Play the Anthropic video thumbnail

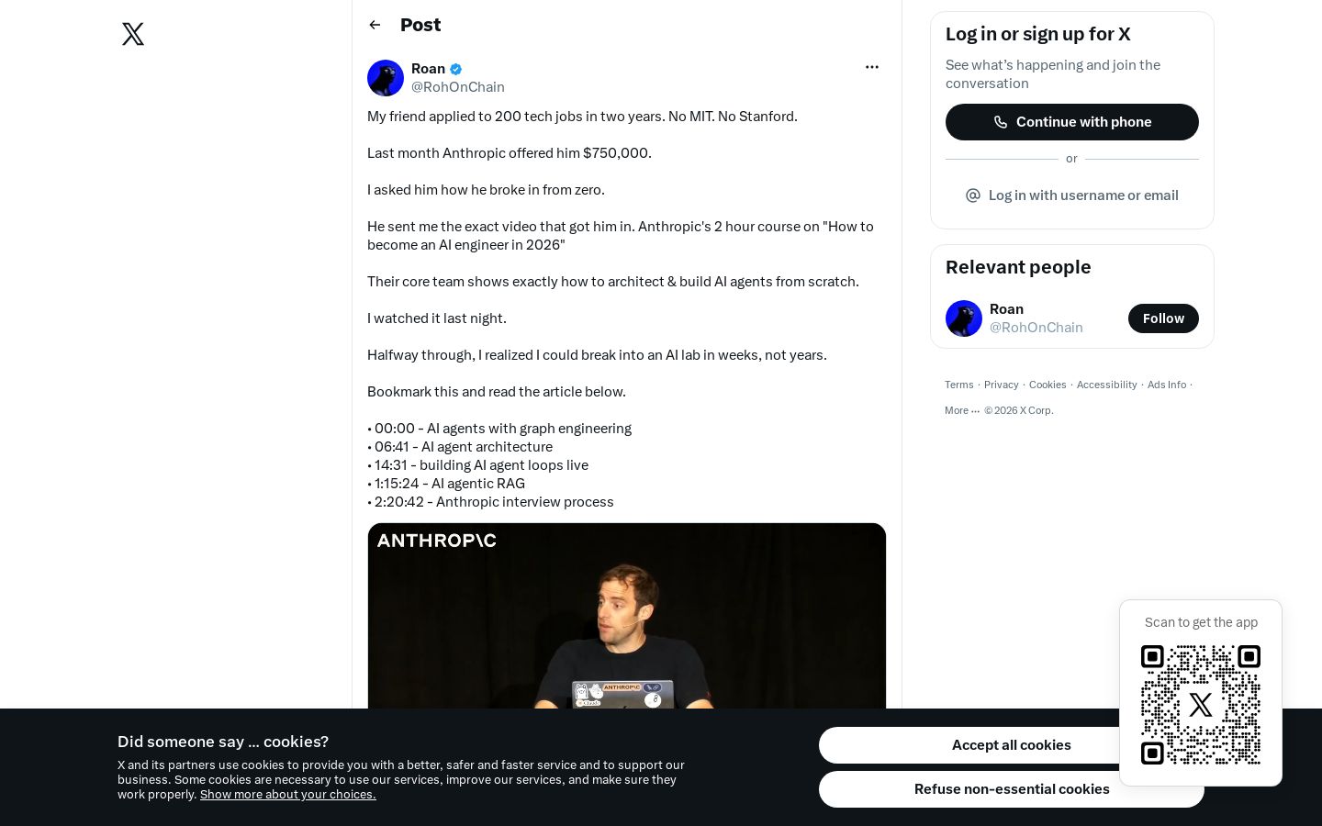coord(627,616)
